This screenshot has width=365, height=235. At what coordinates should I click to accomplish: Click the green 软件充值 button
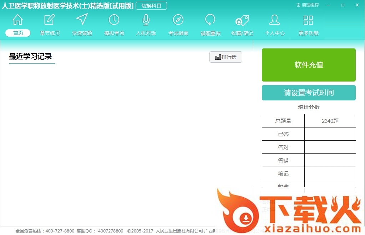(x=309, y=65)
